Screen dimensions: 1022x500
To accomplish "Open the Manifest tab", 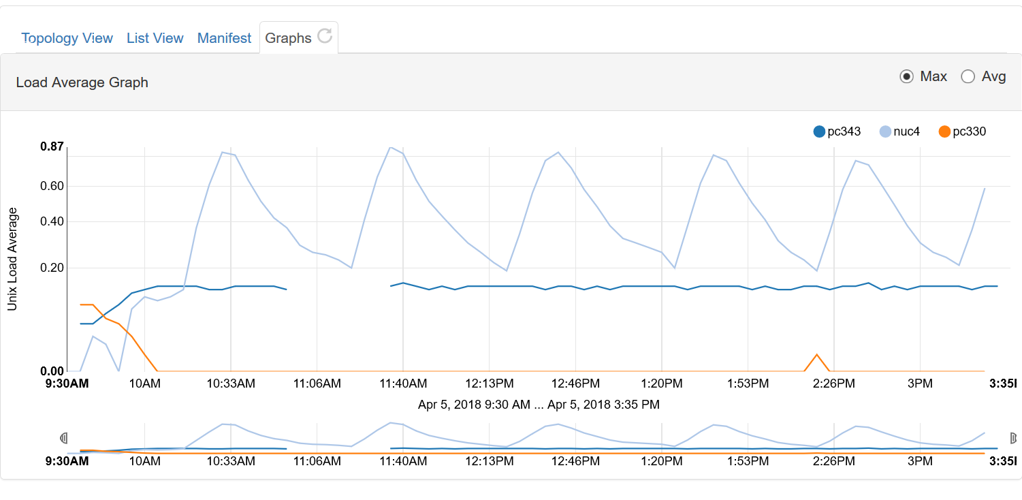I will point(224,38).
